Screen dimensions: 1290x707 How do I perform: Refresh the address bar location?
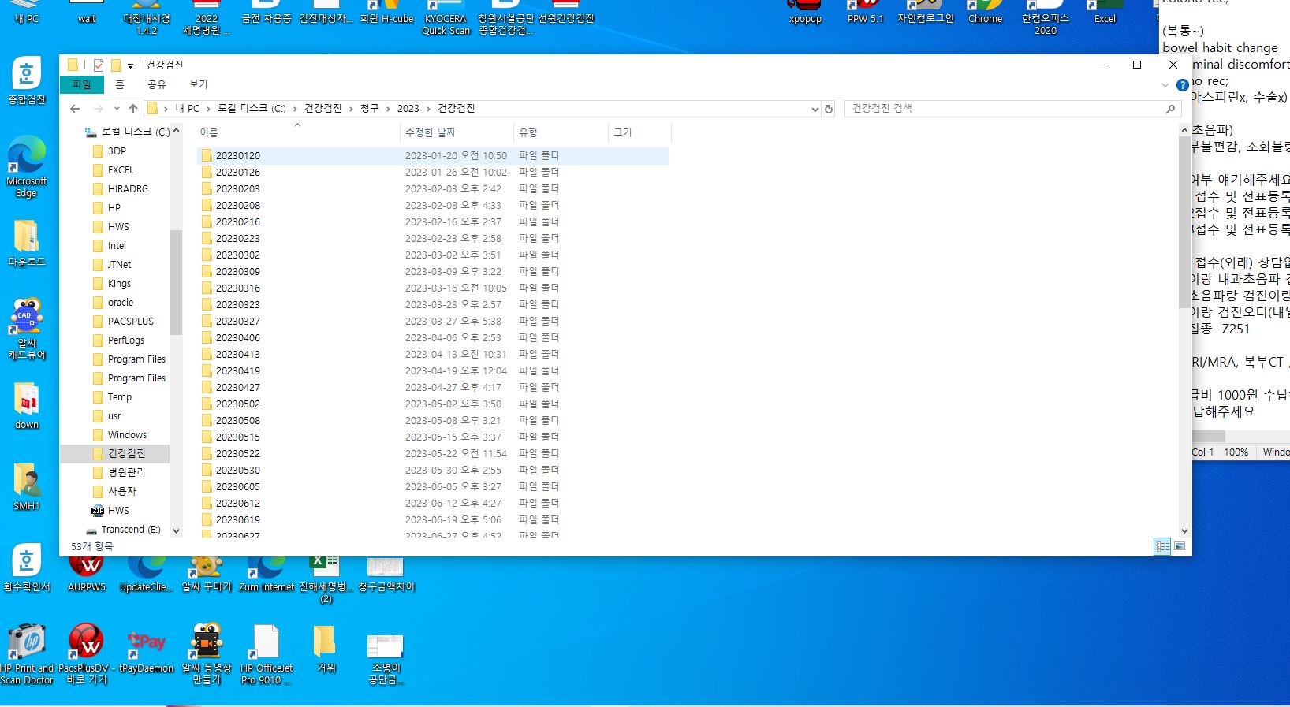pos(829,109)
